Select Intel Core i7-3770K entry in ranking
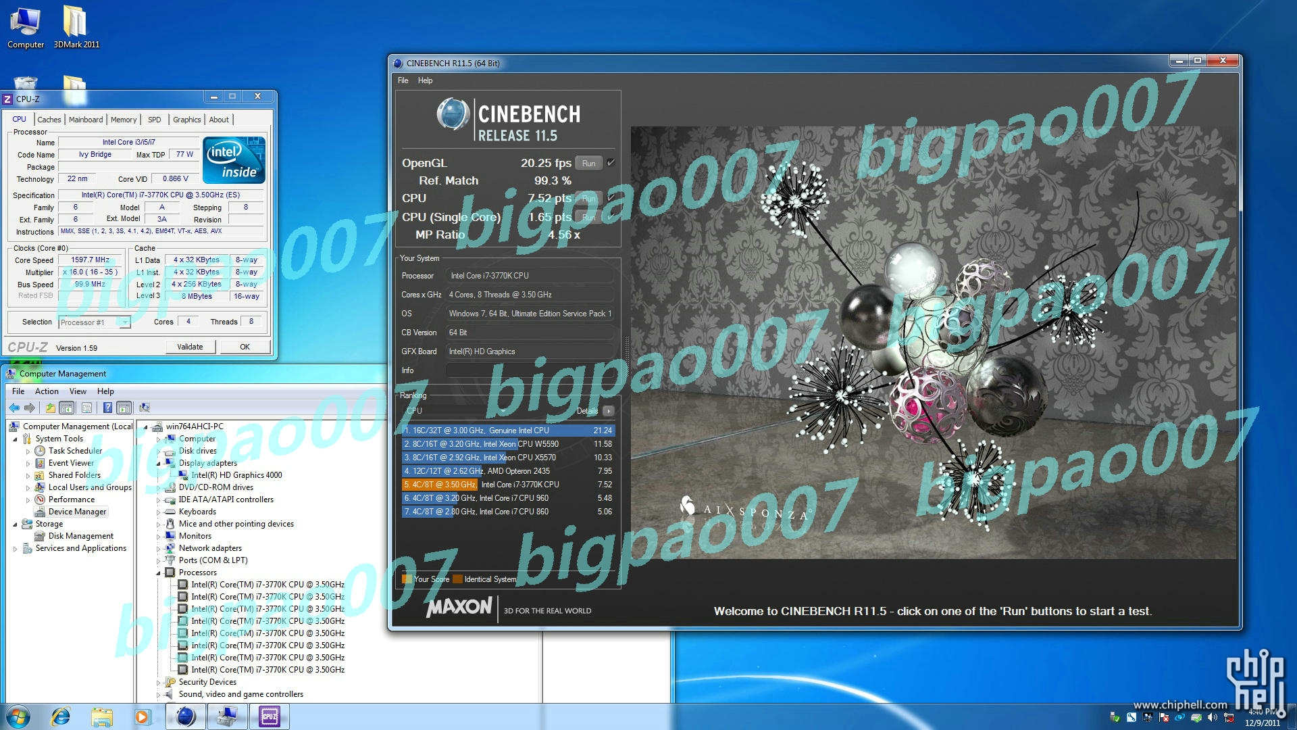1297x730 pixels. click(505, 484)
